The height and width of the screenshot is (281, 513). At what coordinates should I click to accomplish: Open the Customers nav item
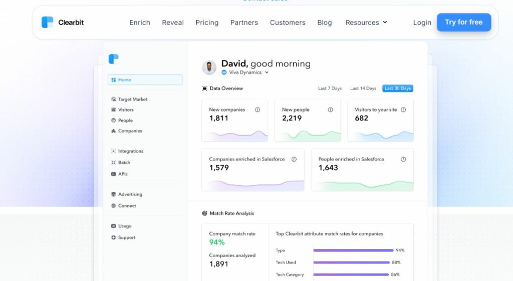[x=288, y=22]
